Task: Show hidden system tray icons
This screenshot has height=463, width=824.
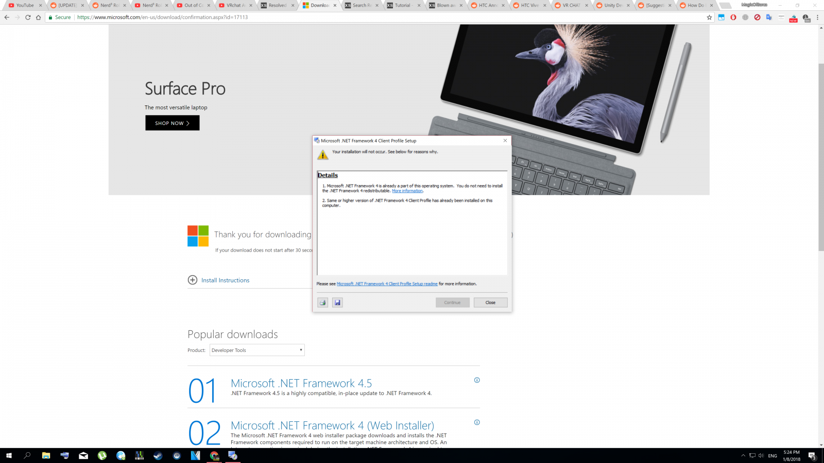Action: pyautogui.click(x=743, y=455)
